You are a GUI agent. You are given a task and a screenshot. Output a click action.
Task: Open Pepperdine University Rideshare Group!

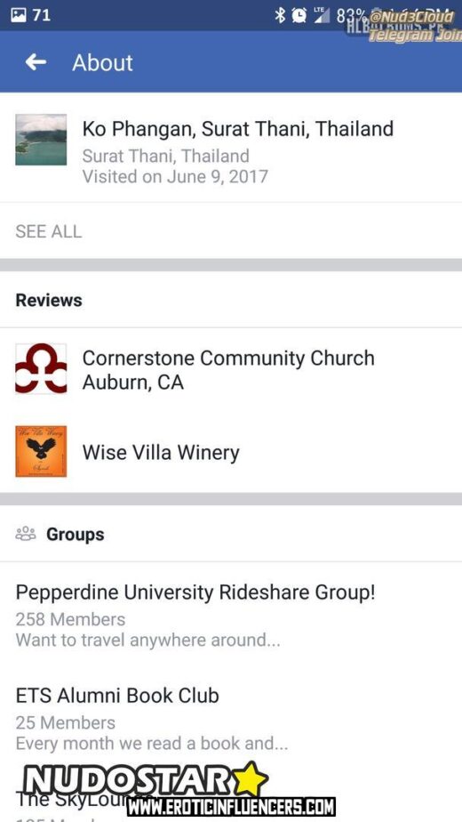[x=231, y=616]
